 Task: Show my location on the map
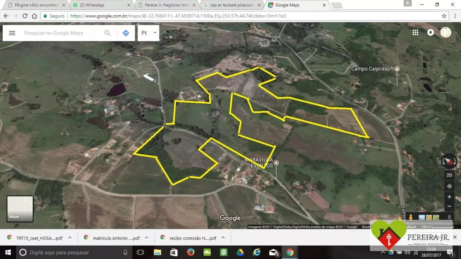click(449, 186)
